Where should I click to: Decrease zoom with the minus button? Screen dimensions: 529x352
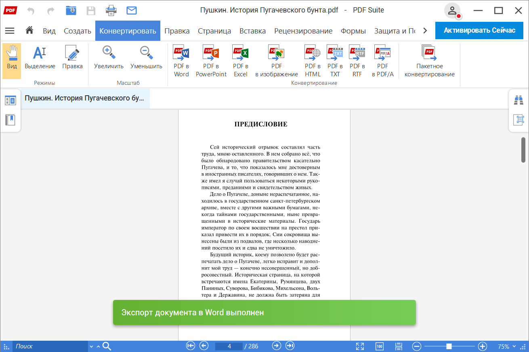click(417, 346)
